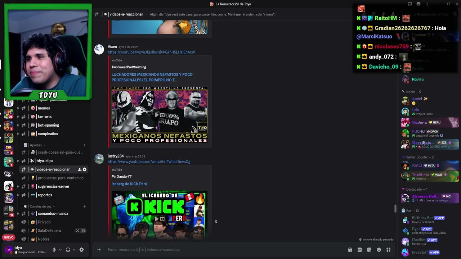This screenshot has height=259, width=461.
Task: Click lustry234's avatar
Action: 99,159
